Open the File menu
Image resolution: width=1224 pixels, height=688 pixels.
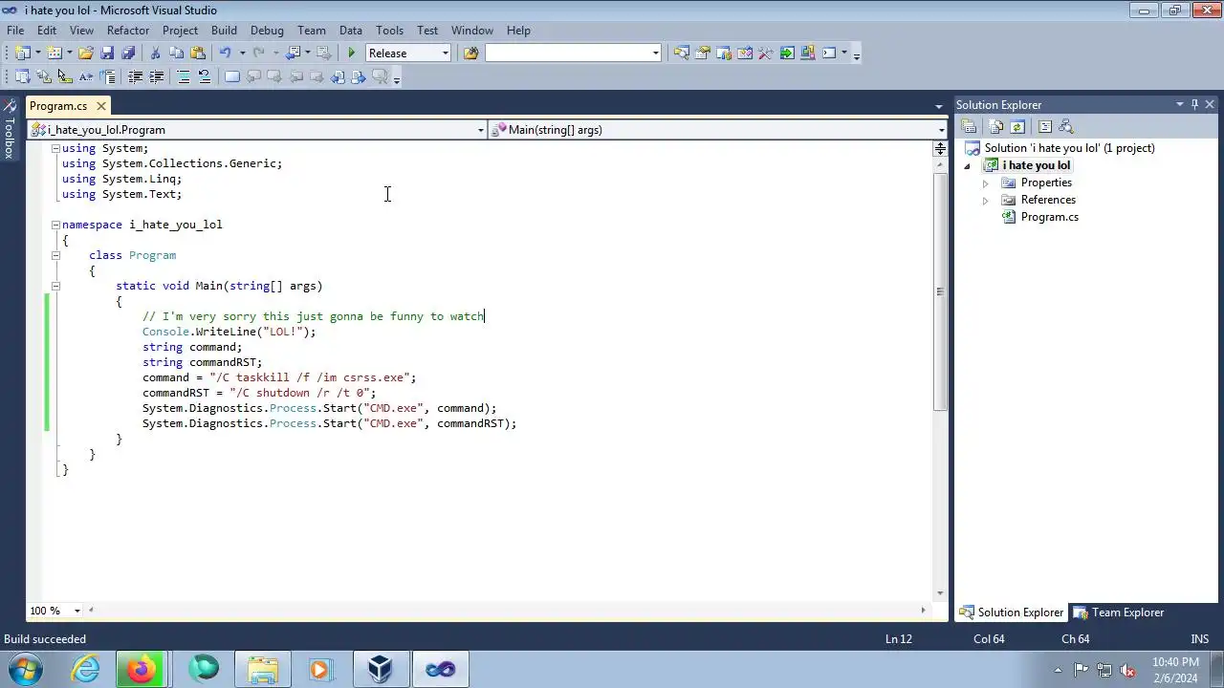pos(15,31)
